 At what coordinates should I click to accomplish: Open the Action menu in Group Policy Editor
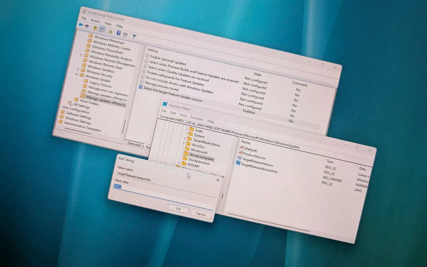[x=95, y=21]
